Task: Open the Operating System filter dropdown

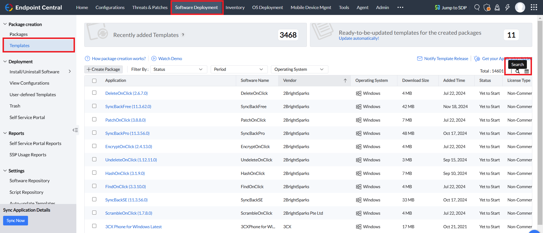Action: (299, 69)
